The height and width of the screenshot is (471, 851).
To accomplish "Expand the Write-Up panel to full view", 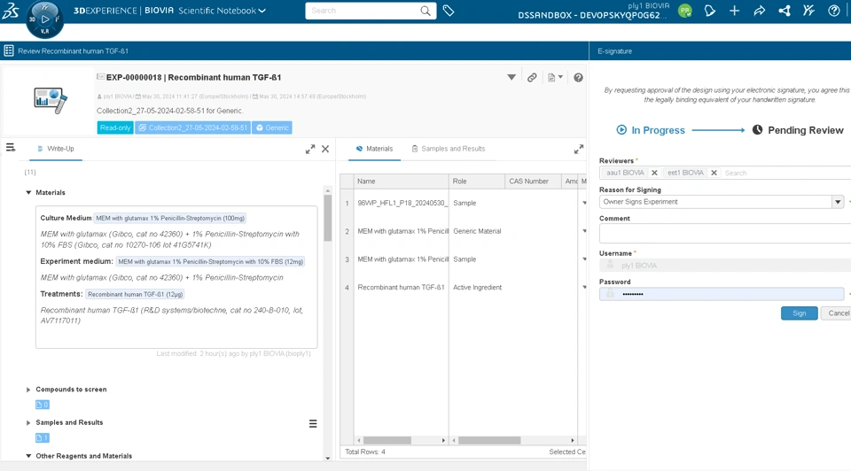I will pyautogui.click(x=310, y=149).
